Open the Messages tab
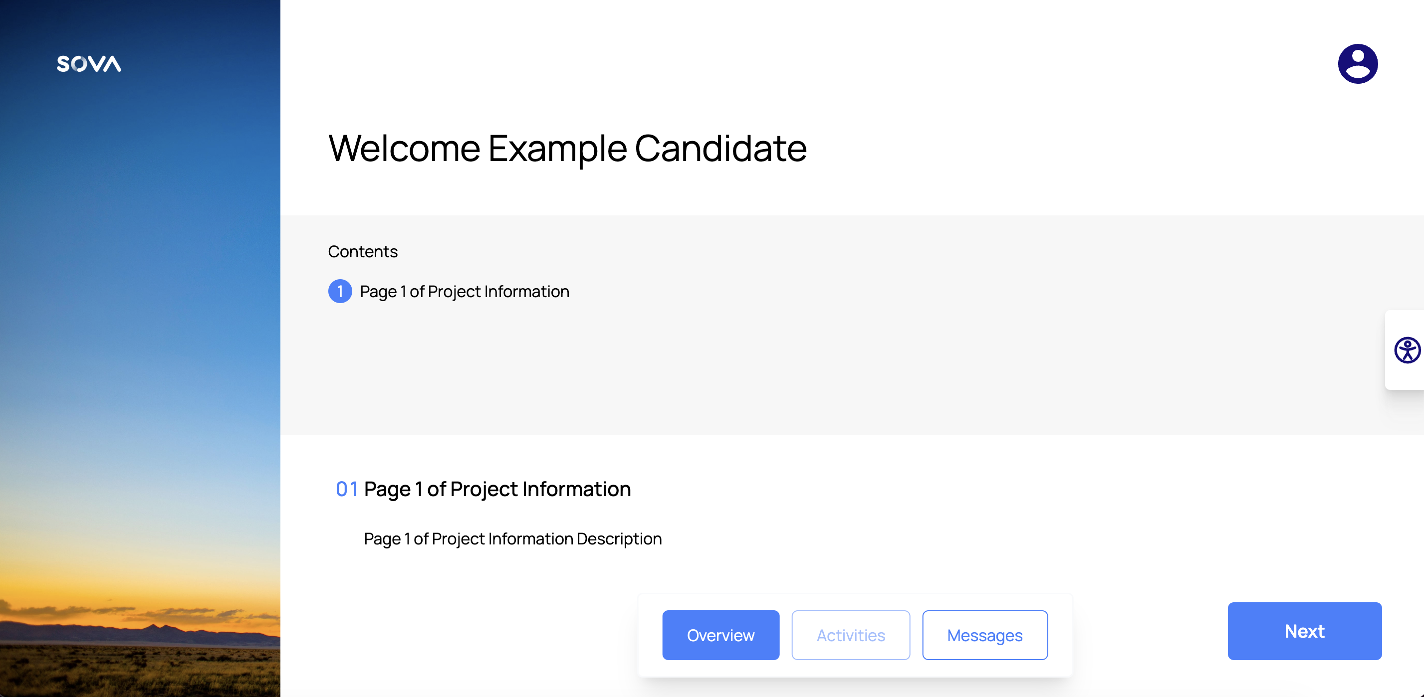Viewport: 1424px width, 697px height. 984,635
